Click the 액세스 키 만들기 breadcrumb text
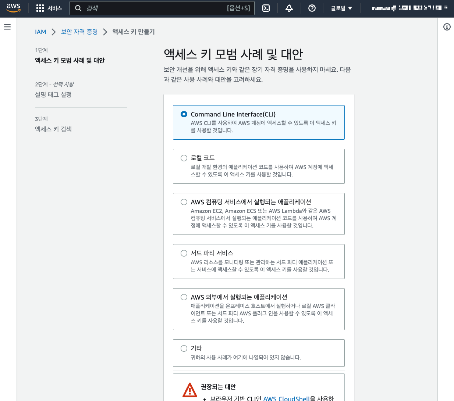454x401 pixels. tap(134, 32)
